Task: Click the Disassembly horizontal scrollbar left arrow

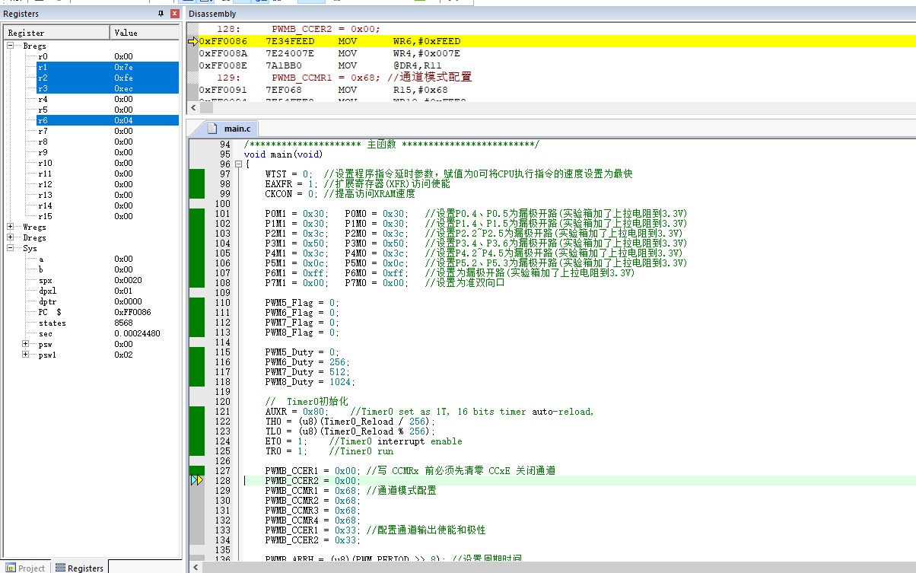Action: tap(193, 108)
